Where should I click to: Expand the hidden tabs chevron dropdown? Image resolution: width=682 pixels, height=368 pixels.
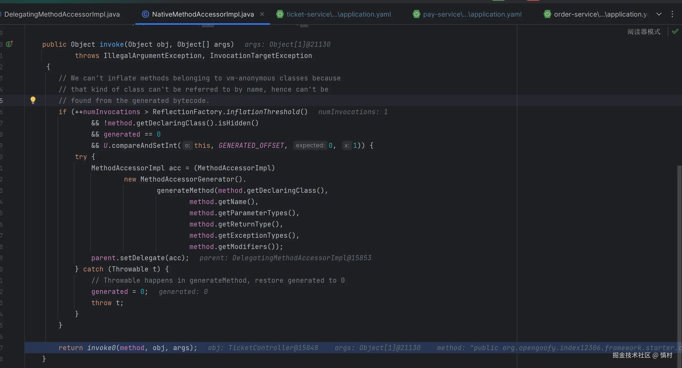click(x=659, y=14)
